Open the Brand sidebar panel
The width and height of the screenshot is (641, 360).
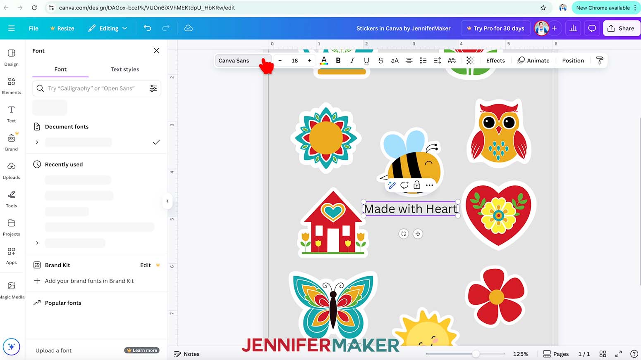pyautogui.click(x=11, y=142)
